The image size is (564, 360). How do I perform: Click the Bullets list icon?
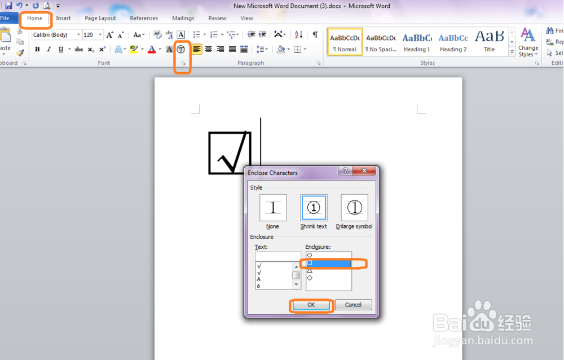click(196, 34)
